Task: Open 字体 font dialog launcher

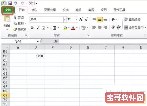Action: pos(88,35)
